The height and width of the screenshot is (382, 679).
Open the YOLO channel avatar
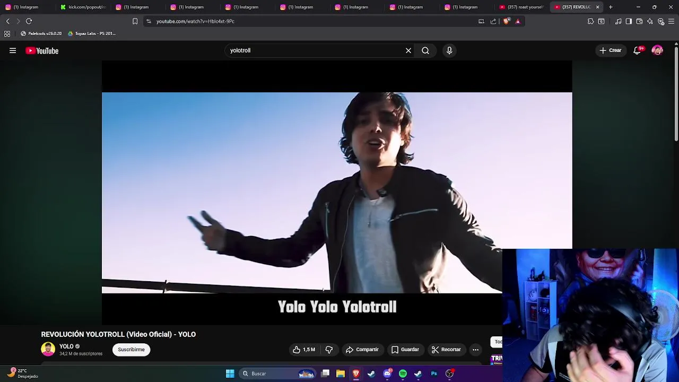point(48,349)
